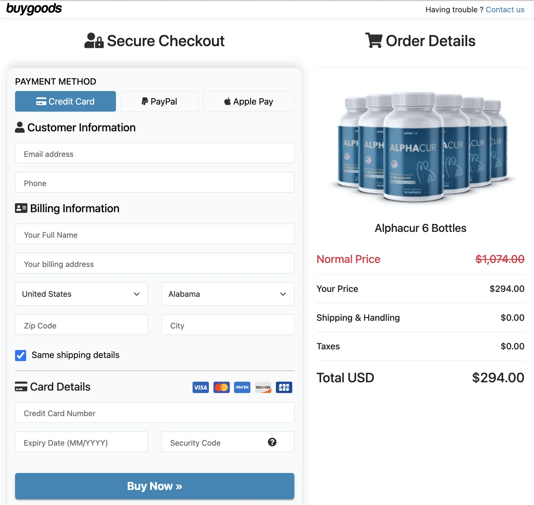Focus the Credit Card Number field
This screenshot has width=534, height=505.
[155, 412]
